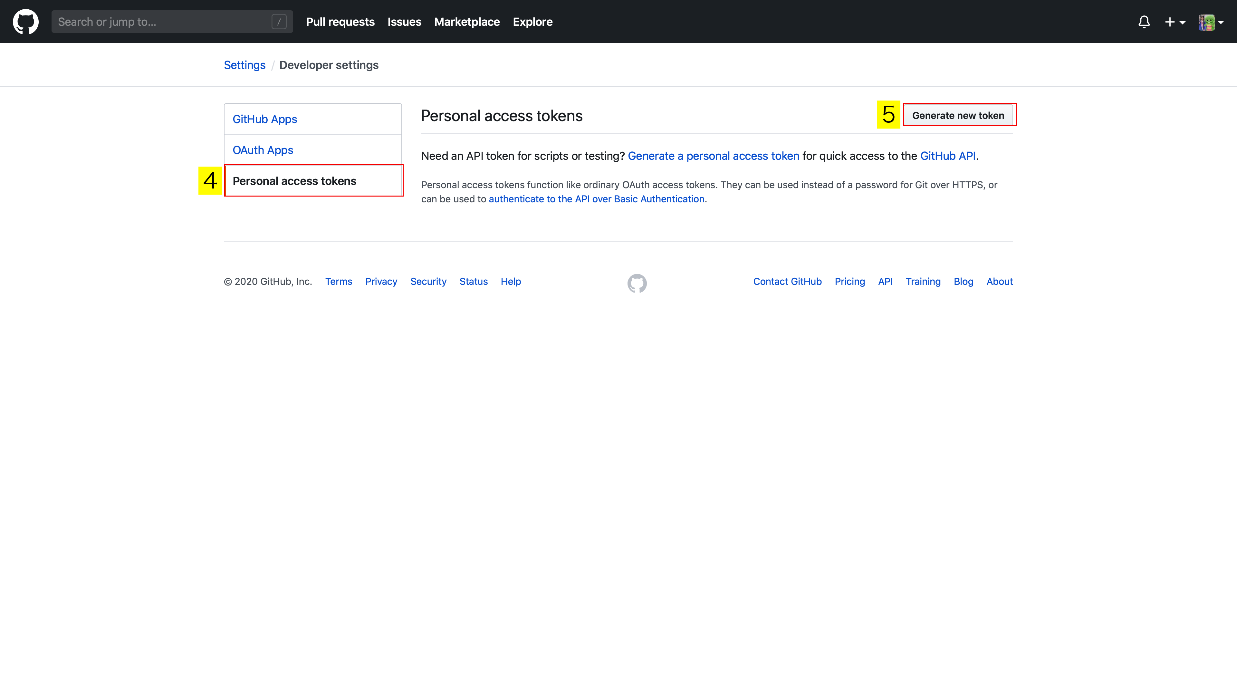Click the GitHub Octocat logo in header
The width and height of the screenshot is (1237, 696).
(26, 22)
